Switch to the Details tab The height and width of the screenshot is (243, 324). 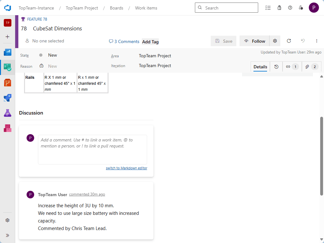pyautogui.click(x=260, y=67)
